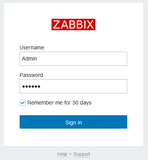148x160 pixels.
Task: Uncheck the Remember me checkbox
Action: pos(23,103)
